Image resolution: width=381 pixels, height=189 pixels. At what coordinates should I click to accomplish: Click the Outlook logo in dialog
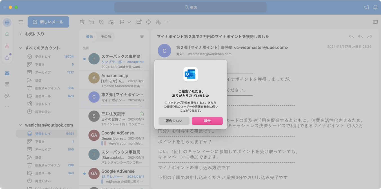tap(191, 74)
